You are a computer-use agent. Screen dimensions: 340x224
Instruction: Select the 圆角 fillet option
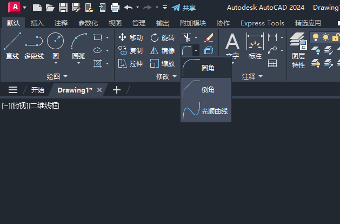(205, 68)
